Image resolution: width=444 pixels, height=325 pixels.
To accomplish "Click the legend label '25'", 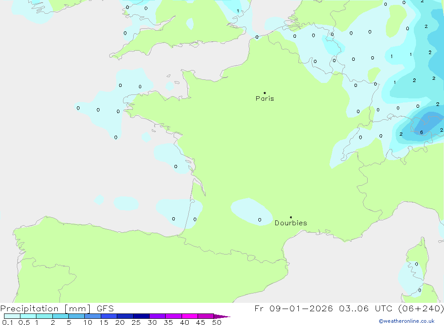I will pos(136,322).
